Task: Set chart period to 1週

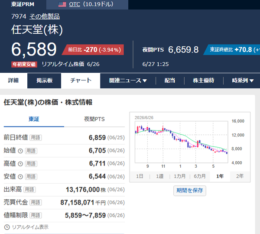Action: (x=159, y=176)
